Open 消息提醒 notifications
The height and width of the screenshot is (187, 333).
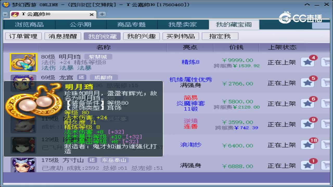click(63, 36)
